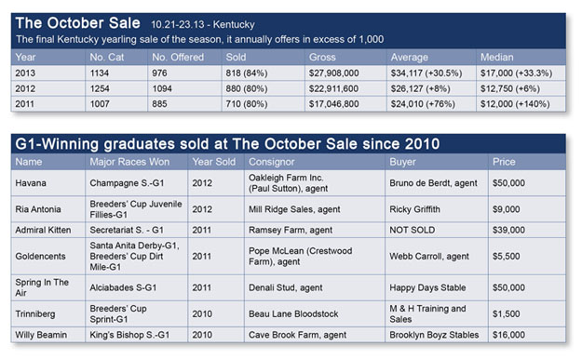Select Brooklyn Boyz Stables buyer cell

434,335
